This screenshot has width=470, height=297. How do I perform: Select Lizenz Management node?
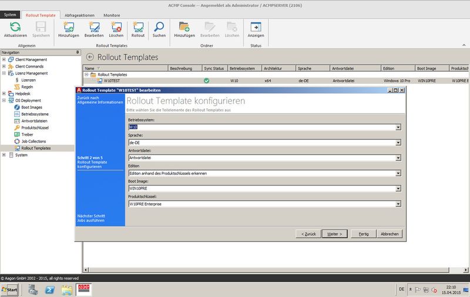click(x=31, y=73)
